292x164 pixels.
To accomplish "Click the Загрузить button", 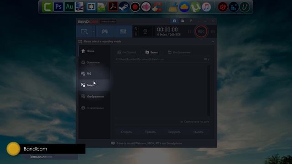I will (174, 132).
